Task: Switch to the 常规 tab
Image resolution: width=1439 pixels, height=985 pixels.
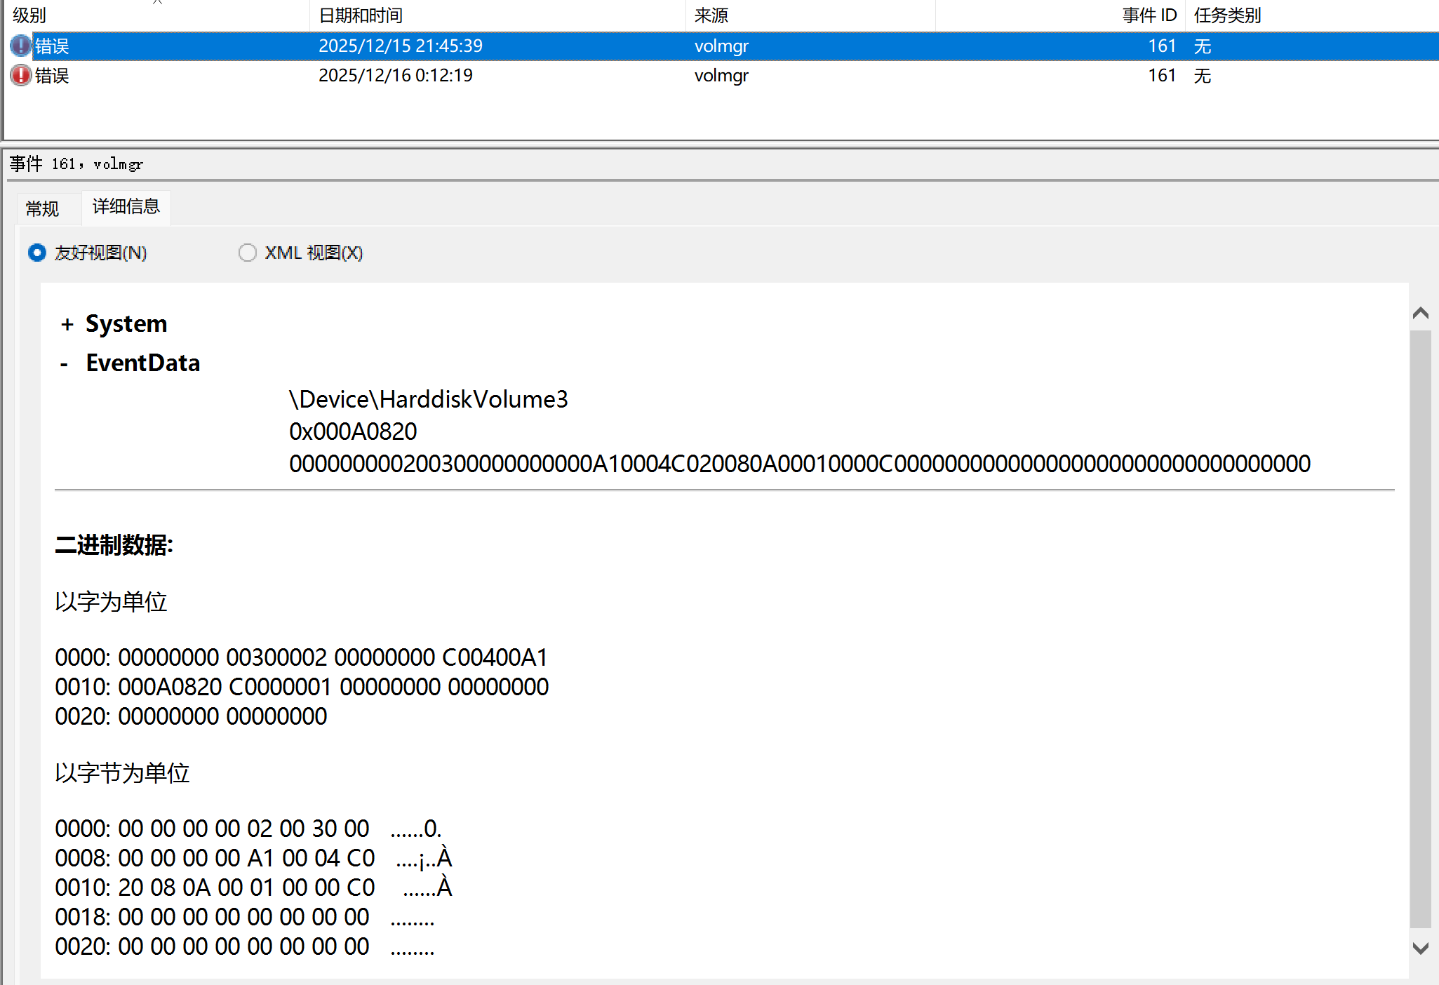Action: (x=42, y=208)
